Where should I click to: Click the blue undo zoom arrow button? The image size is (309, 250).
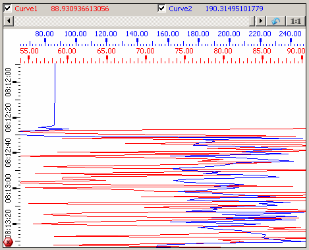[276, 21]
